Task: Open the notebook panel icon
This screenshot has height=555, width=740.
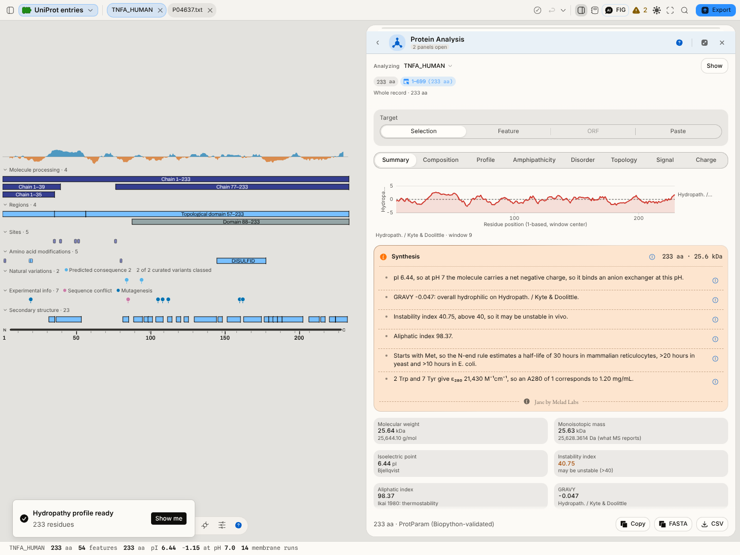Action: click(x=595, y=10)
